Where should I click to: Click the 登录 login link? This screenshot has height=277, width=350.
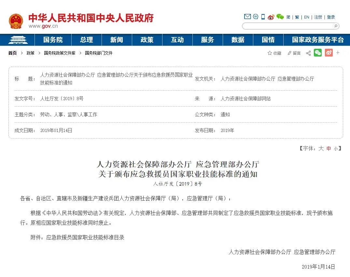pos(331,17)
